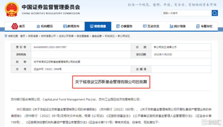Click the site title 中国证券监督管理委员会

click(51, 7)
